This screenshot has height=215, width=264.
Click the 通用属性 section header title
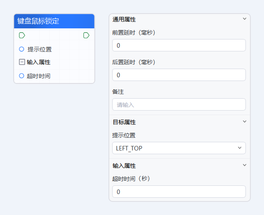click(124, 19)
